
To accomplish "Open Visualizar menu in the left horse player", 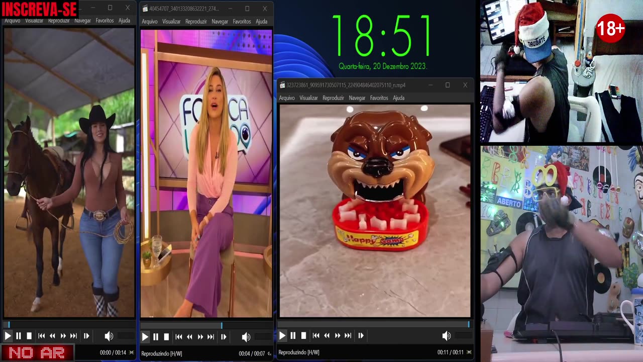I will (34, 21).
